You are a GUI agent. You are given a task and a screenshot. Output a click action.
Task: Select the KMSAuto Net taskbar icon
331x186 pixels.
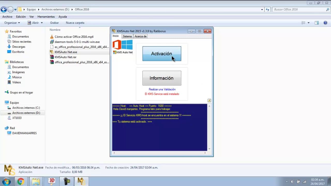[x=81, y=181]
